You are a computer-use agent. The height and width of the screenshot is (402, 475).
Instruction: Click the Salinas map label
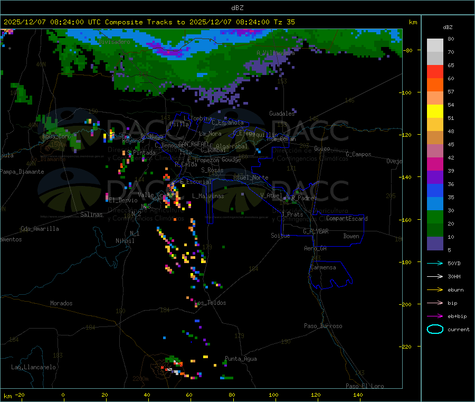pyautogui.click(x=91, y=214)
